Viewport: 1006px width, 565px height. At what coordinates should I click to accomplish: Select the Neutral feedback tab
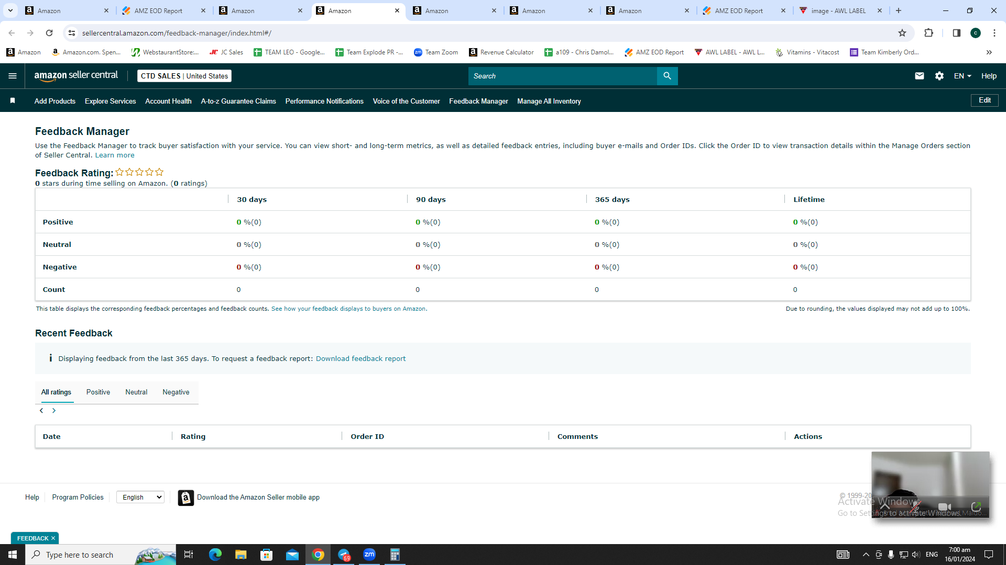(136, 392)
